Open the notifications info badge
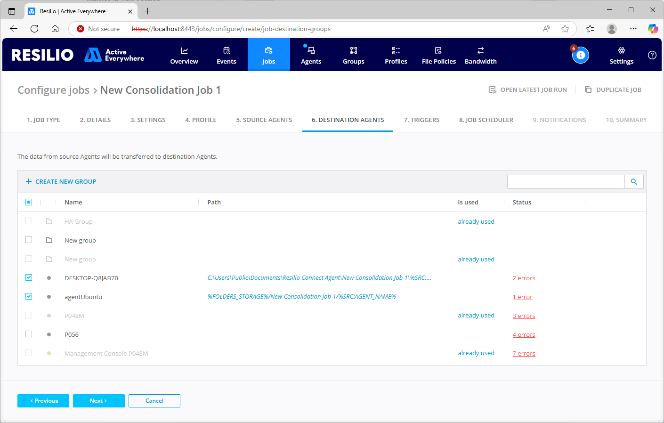The image size is (664, 423). 580,55
